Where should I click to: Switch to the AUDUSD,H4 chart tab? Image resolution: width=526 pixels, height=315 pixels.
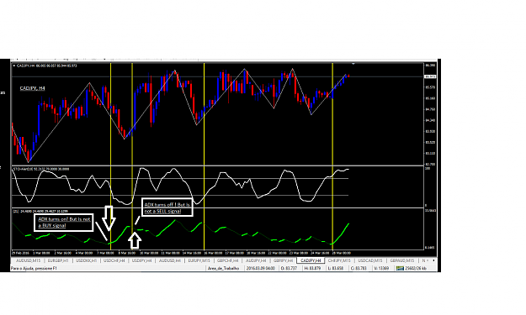pos(170,260)
